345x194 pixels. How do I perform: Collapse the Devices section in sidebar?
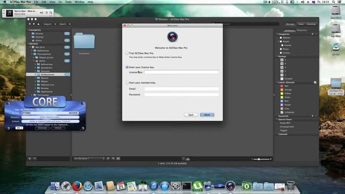29,44
